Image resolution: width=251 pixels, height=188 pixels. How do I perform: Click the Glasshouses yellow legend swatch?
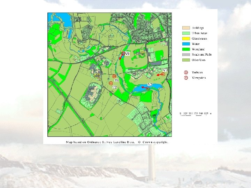coord(186,39)
